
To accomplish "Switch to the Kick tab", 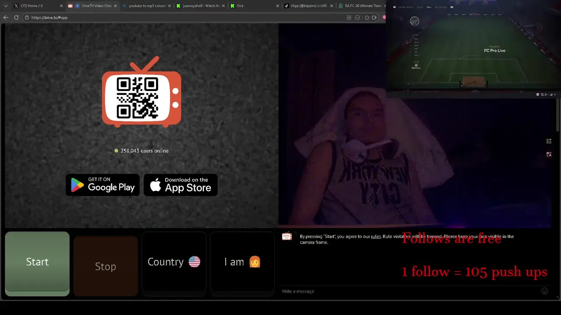I will [255, 6].
